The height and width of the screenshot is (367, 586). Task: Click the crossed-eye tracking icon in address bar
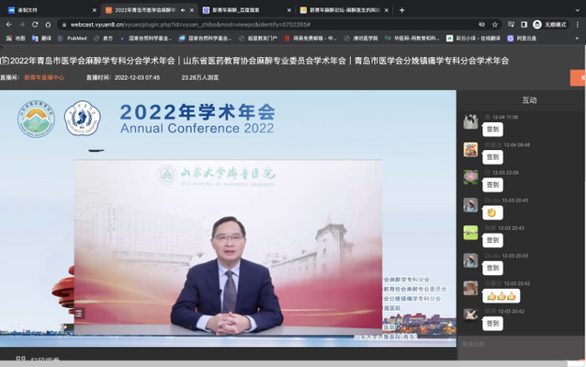[x=481, y=24]
